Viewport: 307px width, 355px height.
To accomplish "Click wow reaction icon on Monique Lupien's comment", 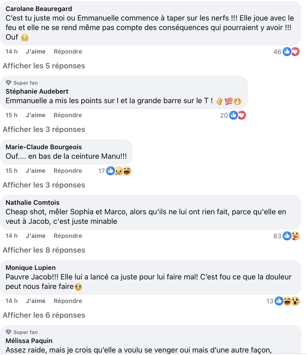I will click(295, 301).
